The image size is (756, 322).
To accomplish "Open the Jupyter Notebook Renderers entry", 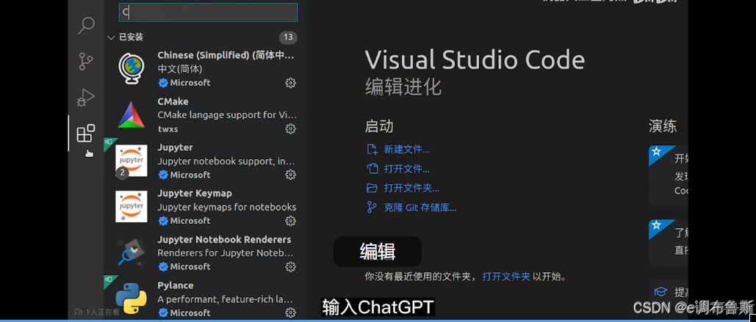I will [x=205, y=253].
